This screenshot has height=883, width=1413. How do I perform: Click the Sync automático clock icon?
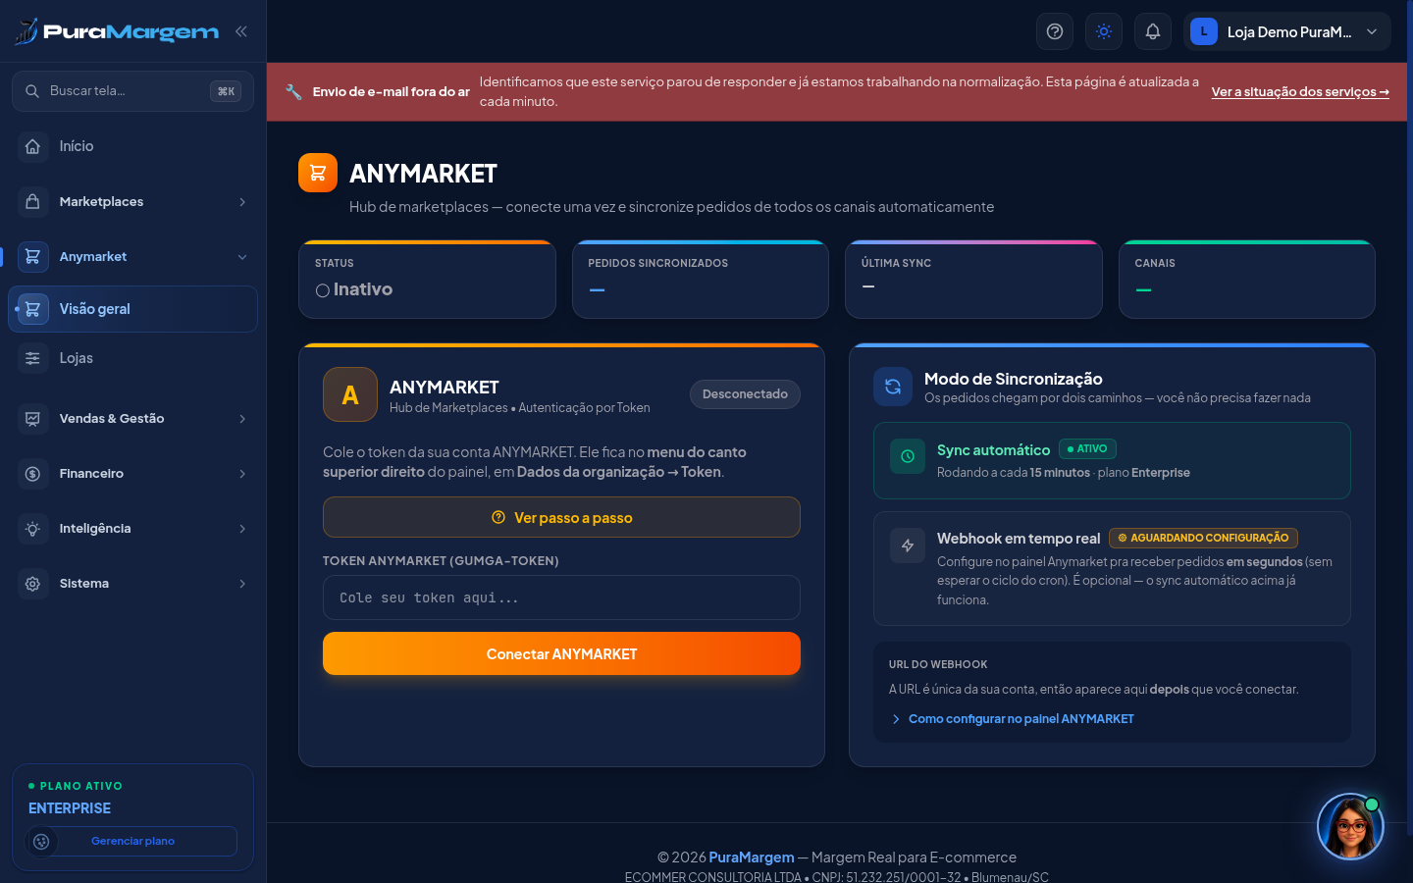coord(908,456)
